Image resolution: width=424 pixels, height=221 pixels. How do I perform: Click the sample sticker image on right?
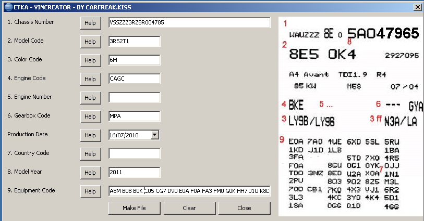click(351, 116)
